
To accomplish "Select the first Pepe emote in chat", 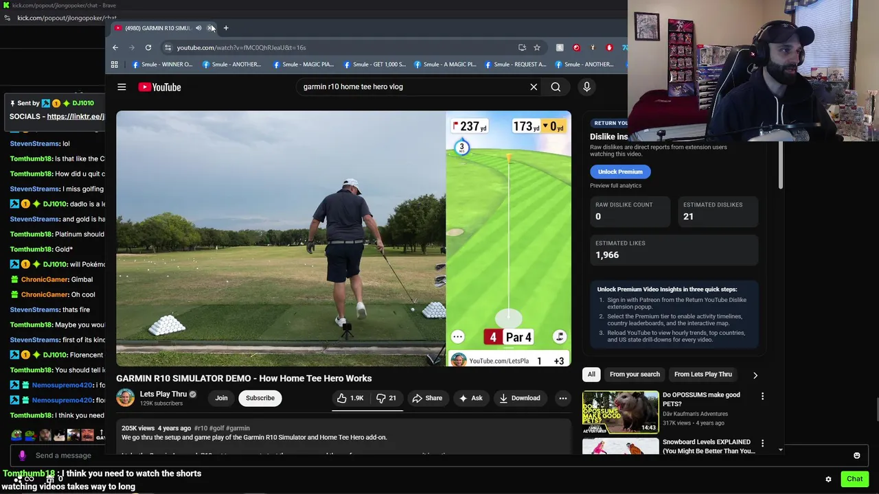I will click(16, 435).
